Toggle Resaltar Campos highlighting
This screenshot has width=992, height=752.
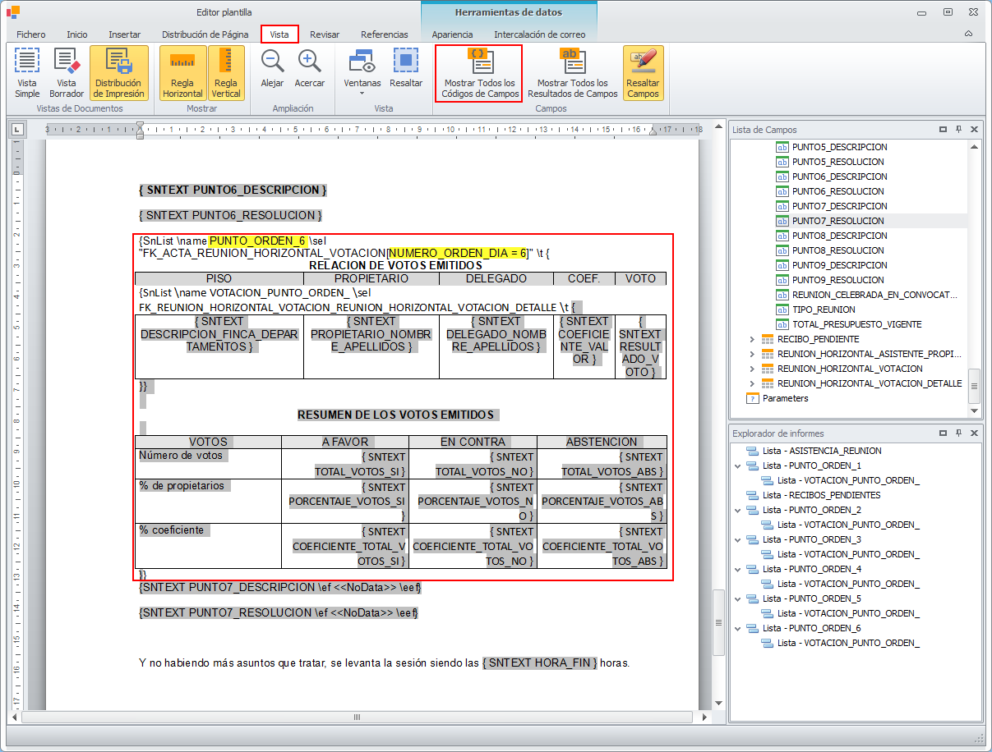point(643,73)
